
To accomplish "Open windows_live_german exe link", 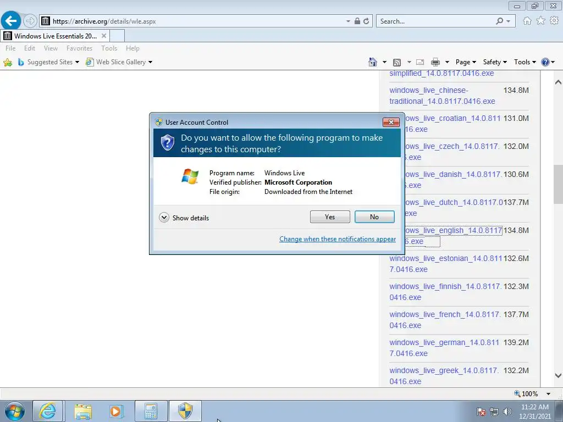I will [444, 348].
